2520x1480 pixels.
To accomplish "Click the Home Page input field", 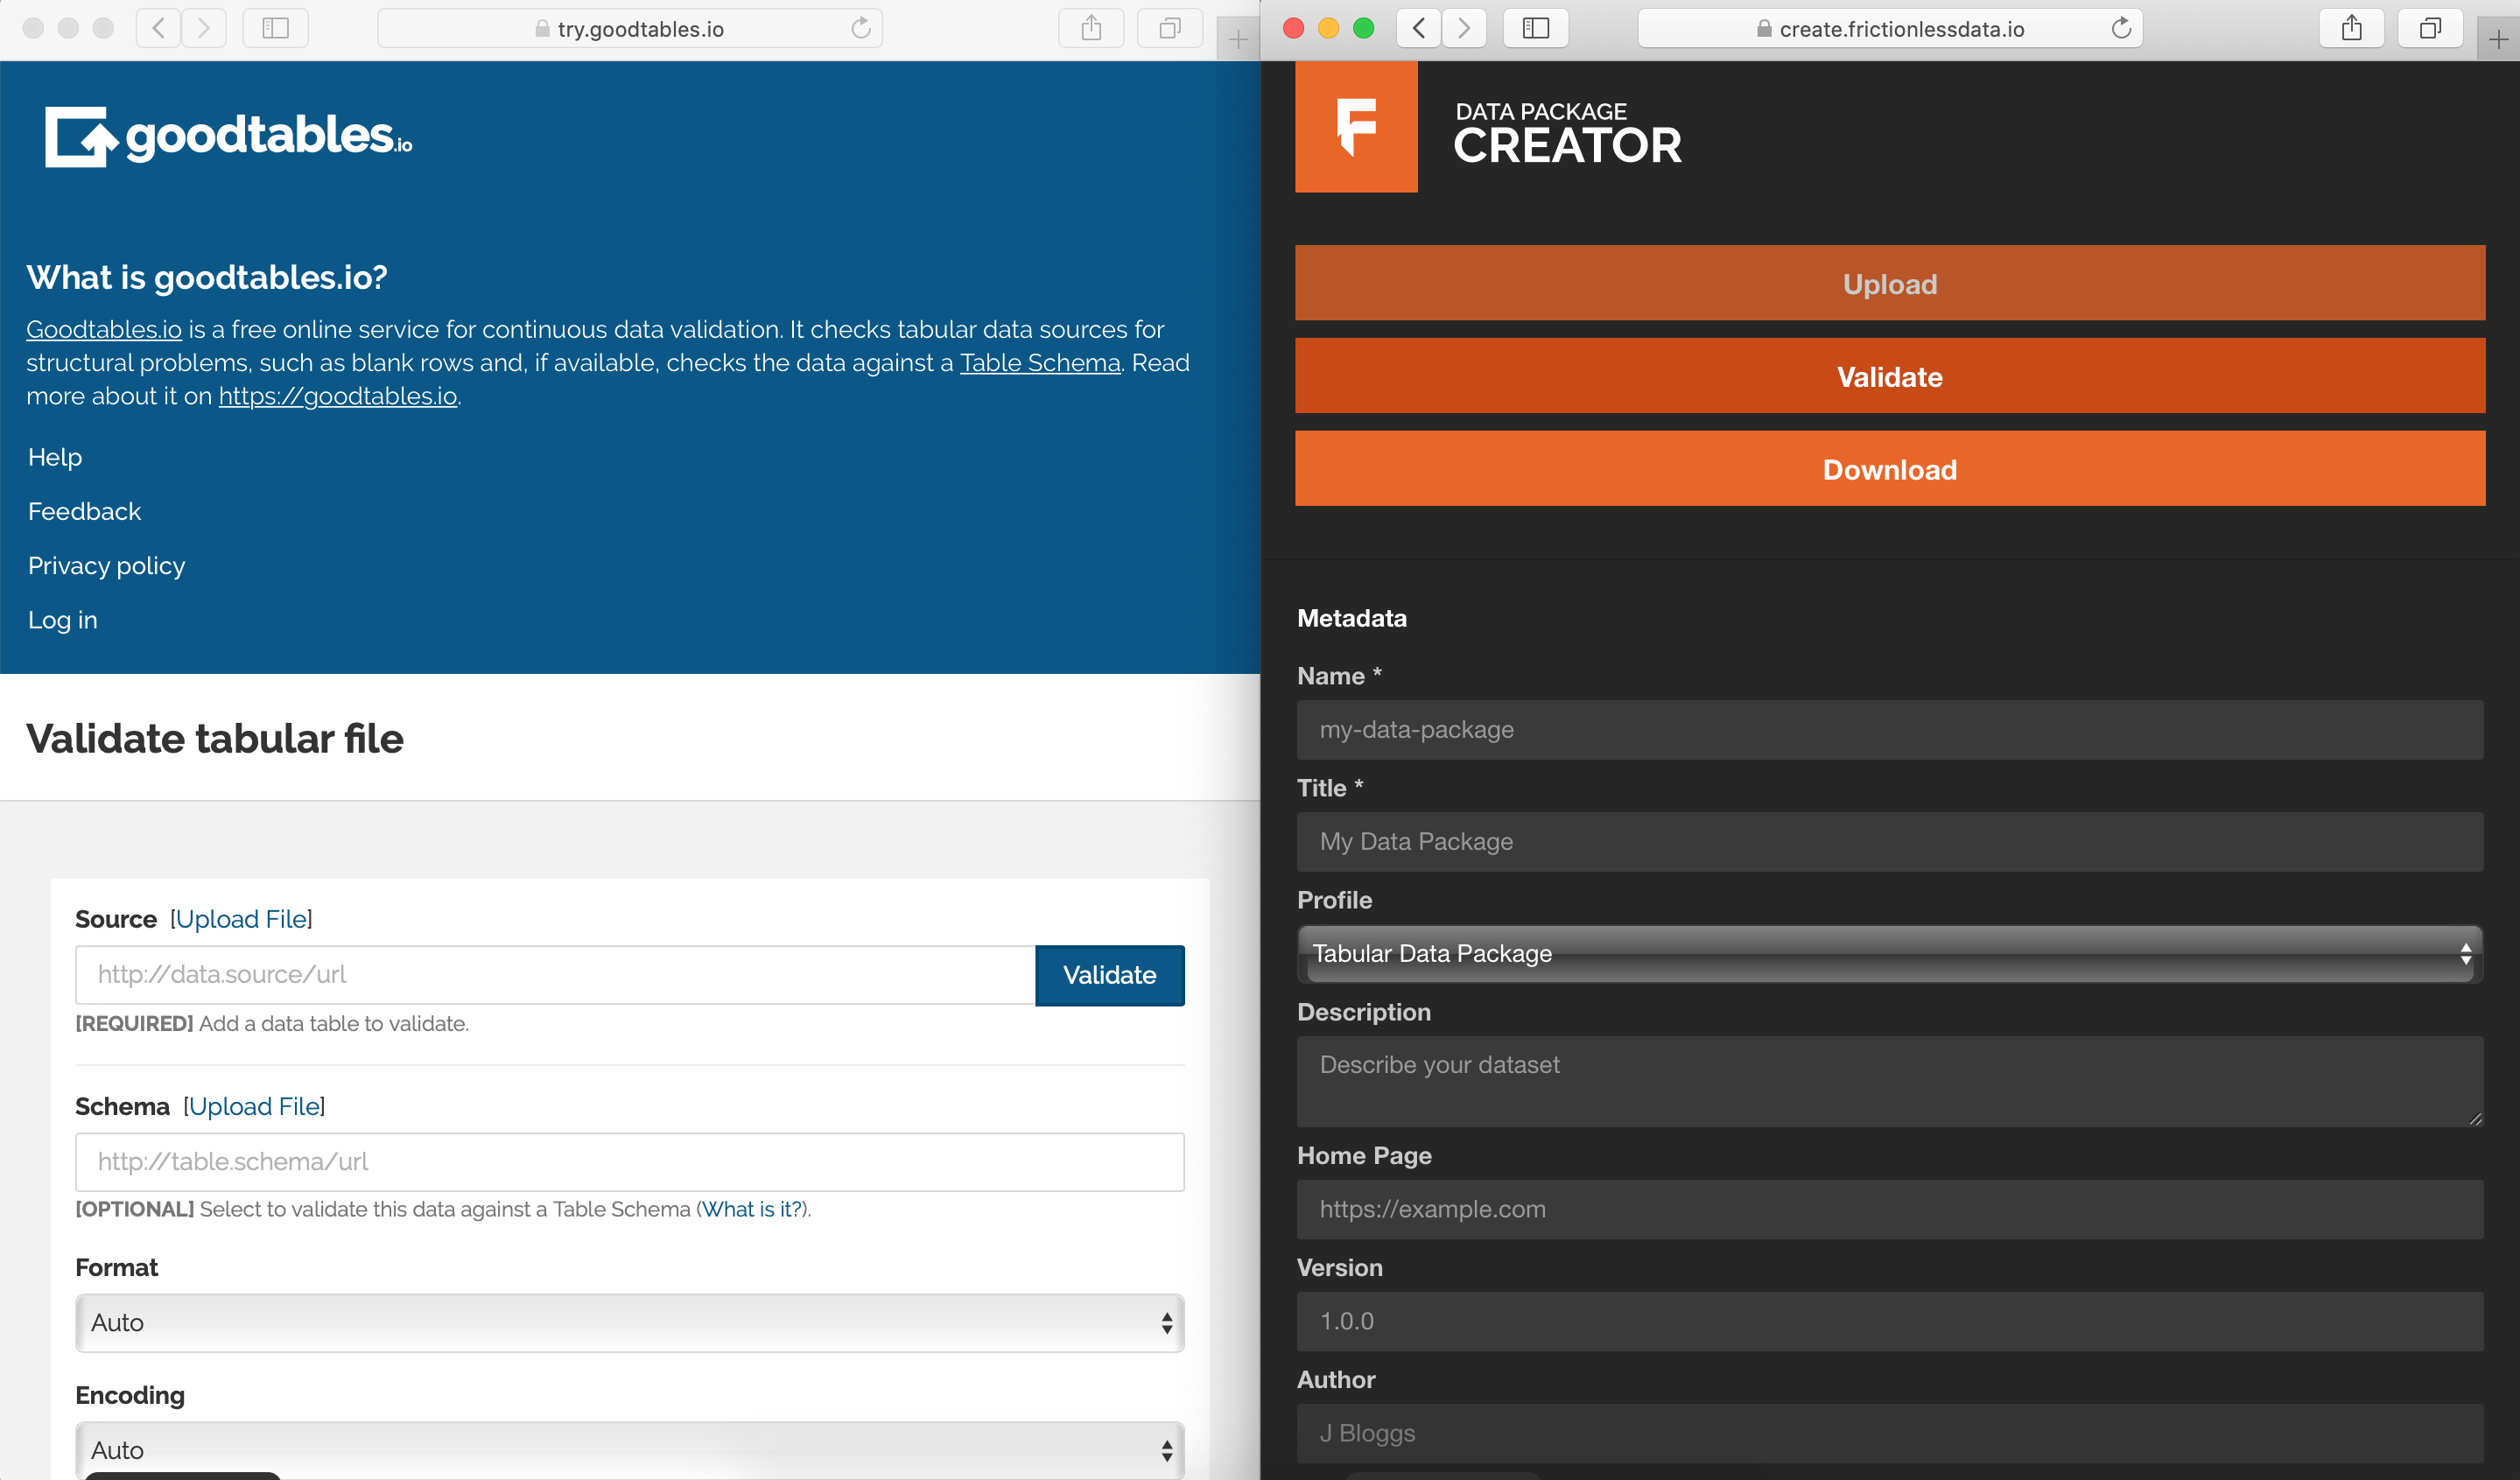I will click(x=1890, y=1210).
